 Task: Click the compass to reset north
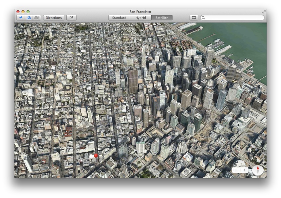click(258, 170)
